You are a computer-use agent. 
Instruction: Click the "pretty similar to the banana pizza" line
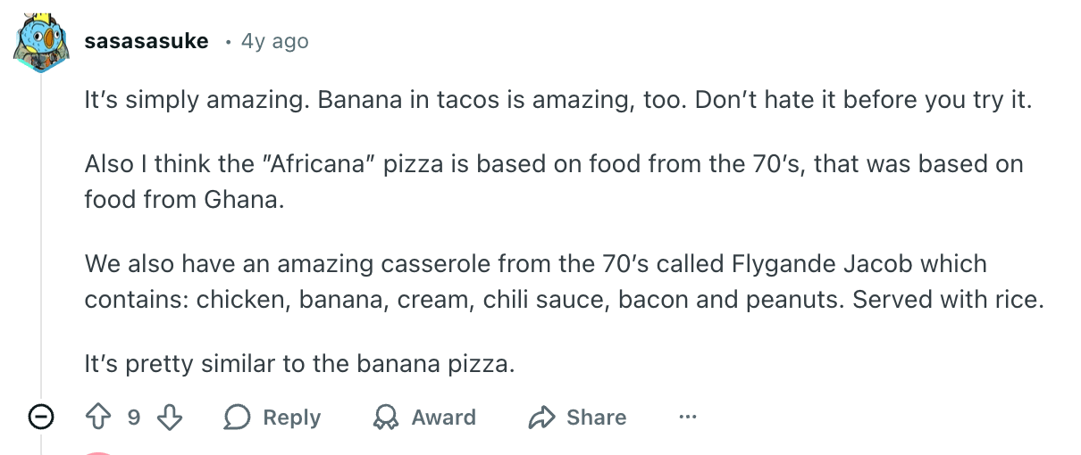point(300,363)
